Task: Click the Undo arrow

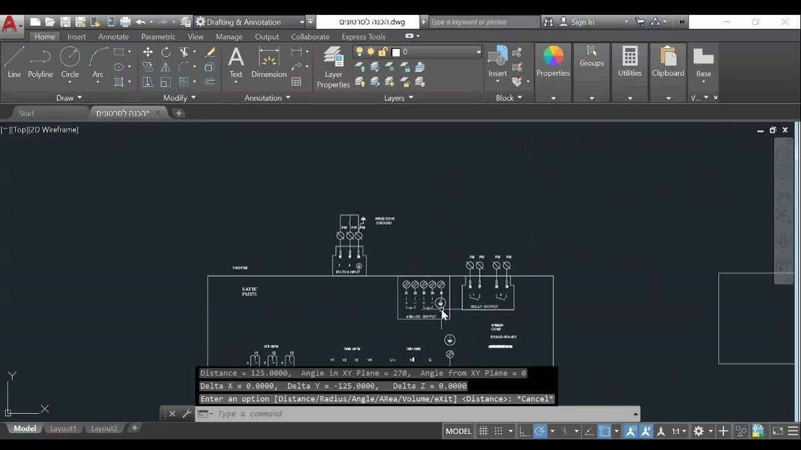Action: pos(140,22)
